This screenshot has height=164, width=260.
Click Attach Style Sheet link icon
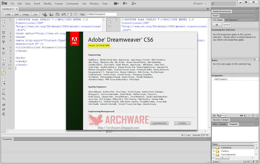[x=241, y=115]
